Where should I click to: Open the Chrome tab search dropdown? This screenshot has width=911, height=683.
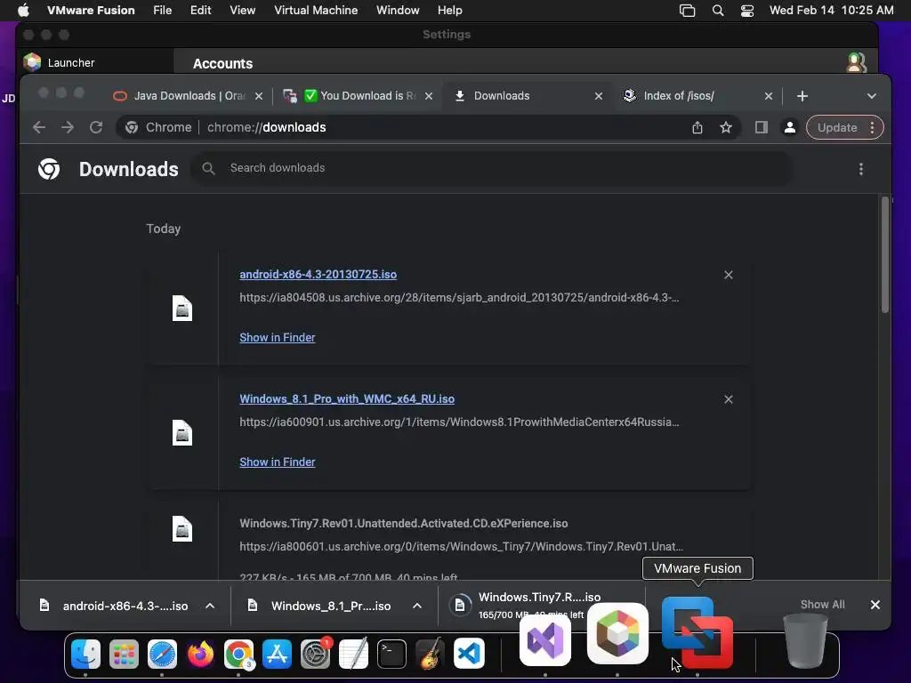pos(872,96)
